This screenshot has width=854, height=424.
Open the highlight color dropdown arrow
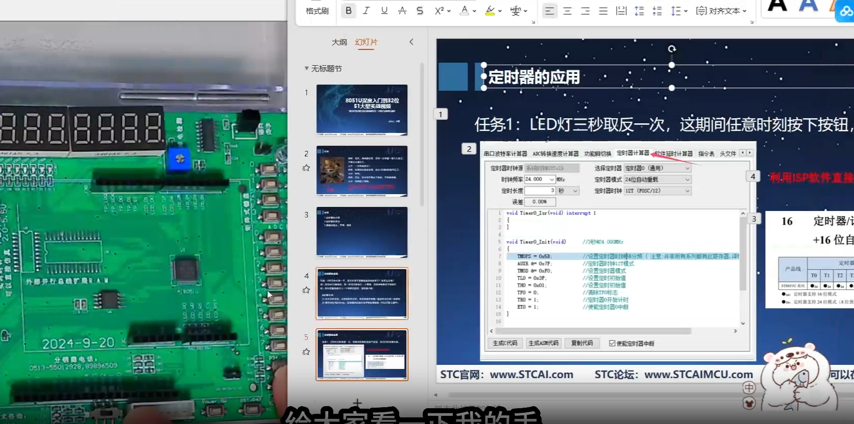click(500, 11)
